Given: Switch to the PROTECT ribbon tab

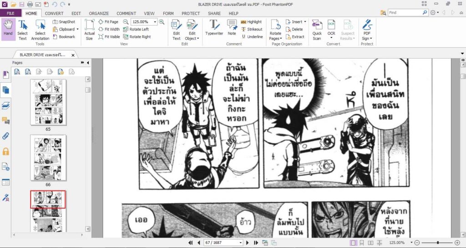Looking at the screenshot, I should pos(191,13).
